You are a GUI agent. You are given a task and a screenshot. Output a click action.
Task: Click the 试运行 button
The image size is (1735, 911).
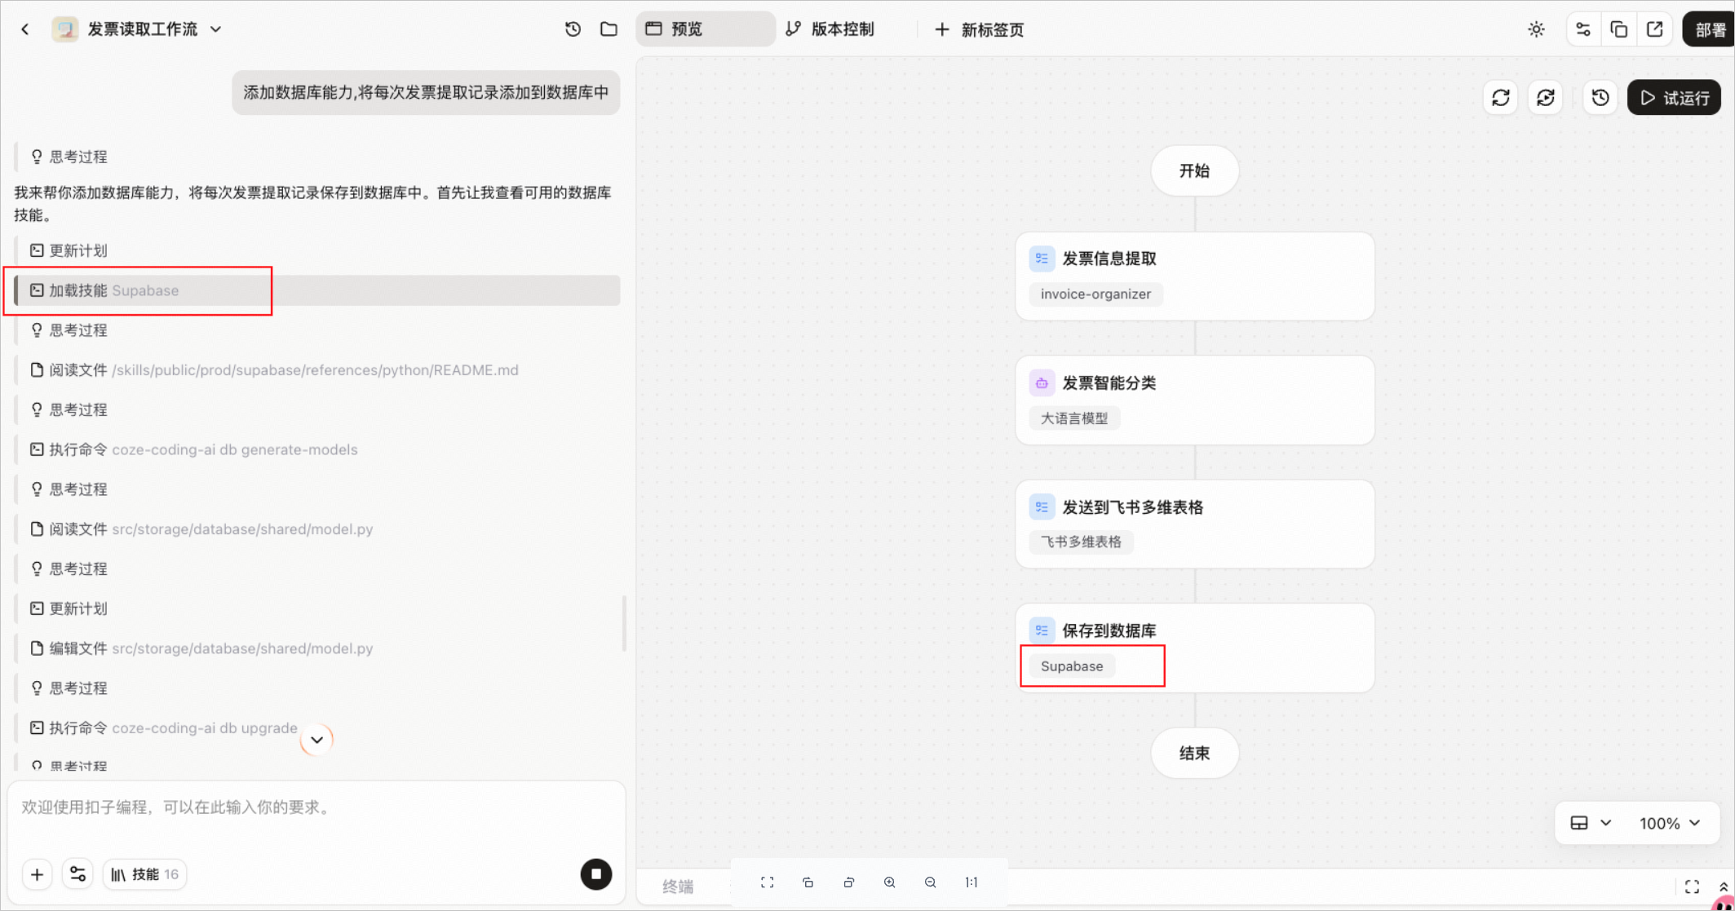1674,98
